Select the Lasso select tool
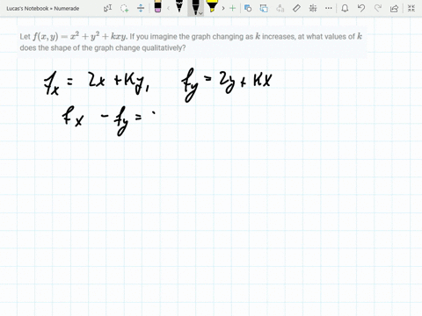 [125, 8]
